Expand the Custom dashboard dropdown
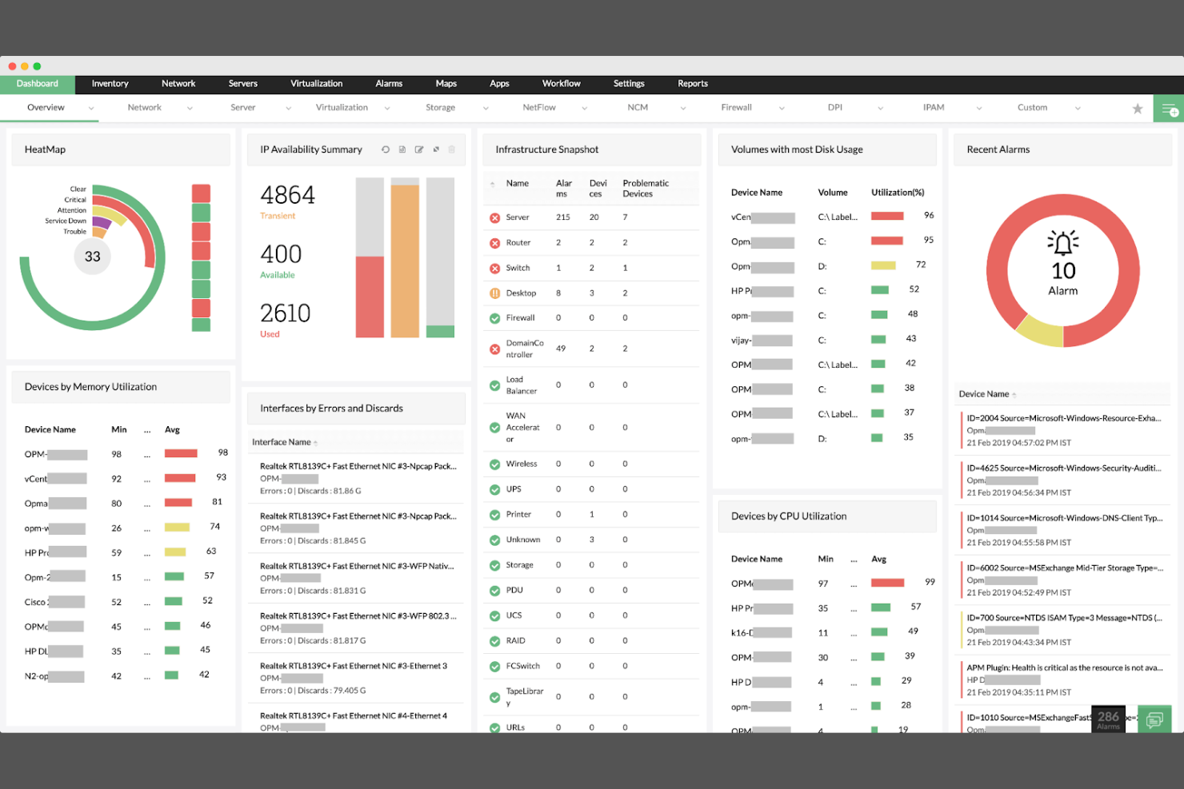The height and width of the screenshot is (789, 1184). (1078, 107)
